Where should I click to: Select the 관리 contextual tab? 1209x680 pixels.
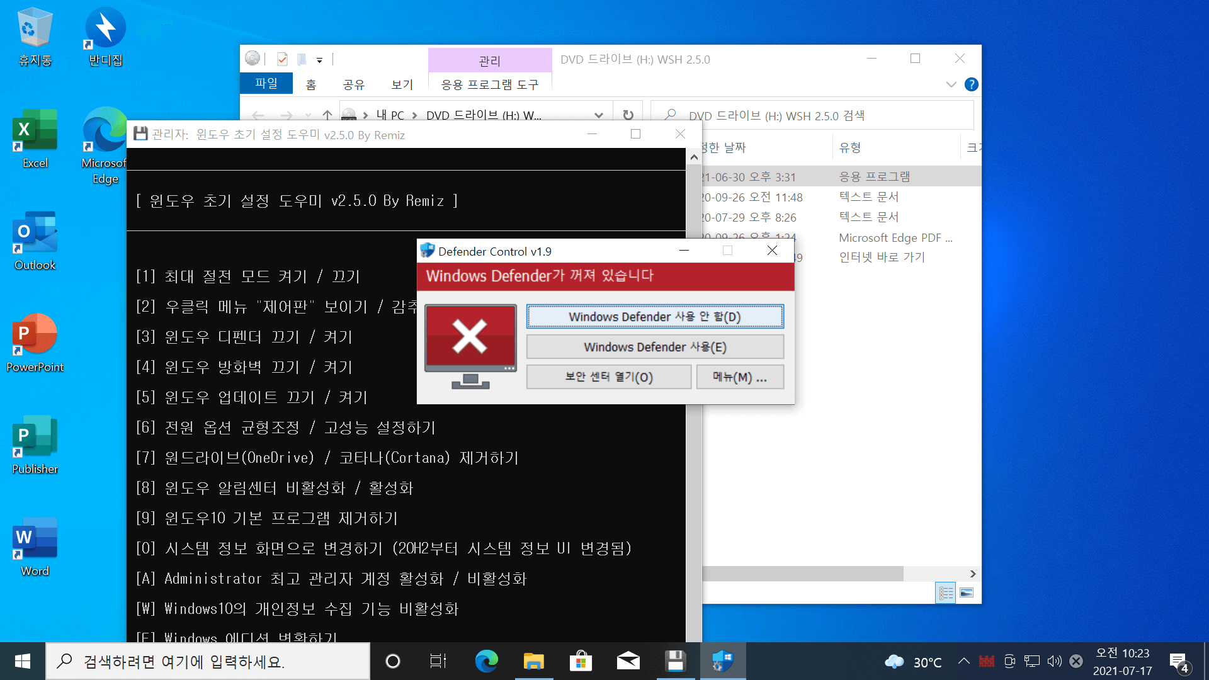pyautogui.click(x=490, y=60)
